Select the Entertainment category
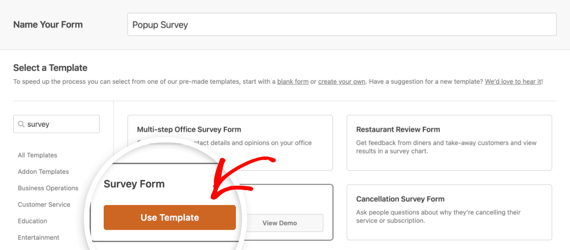The image size is (570, 250). (x=38, y=237)
